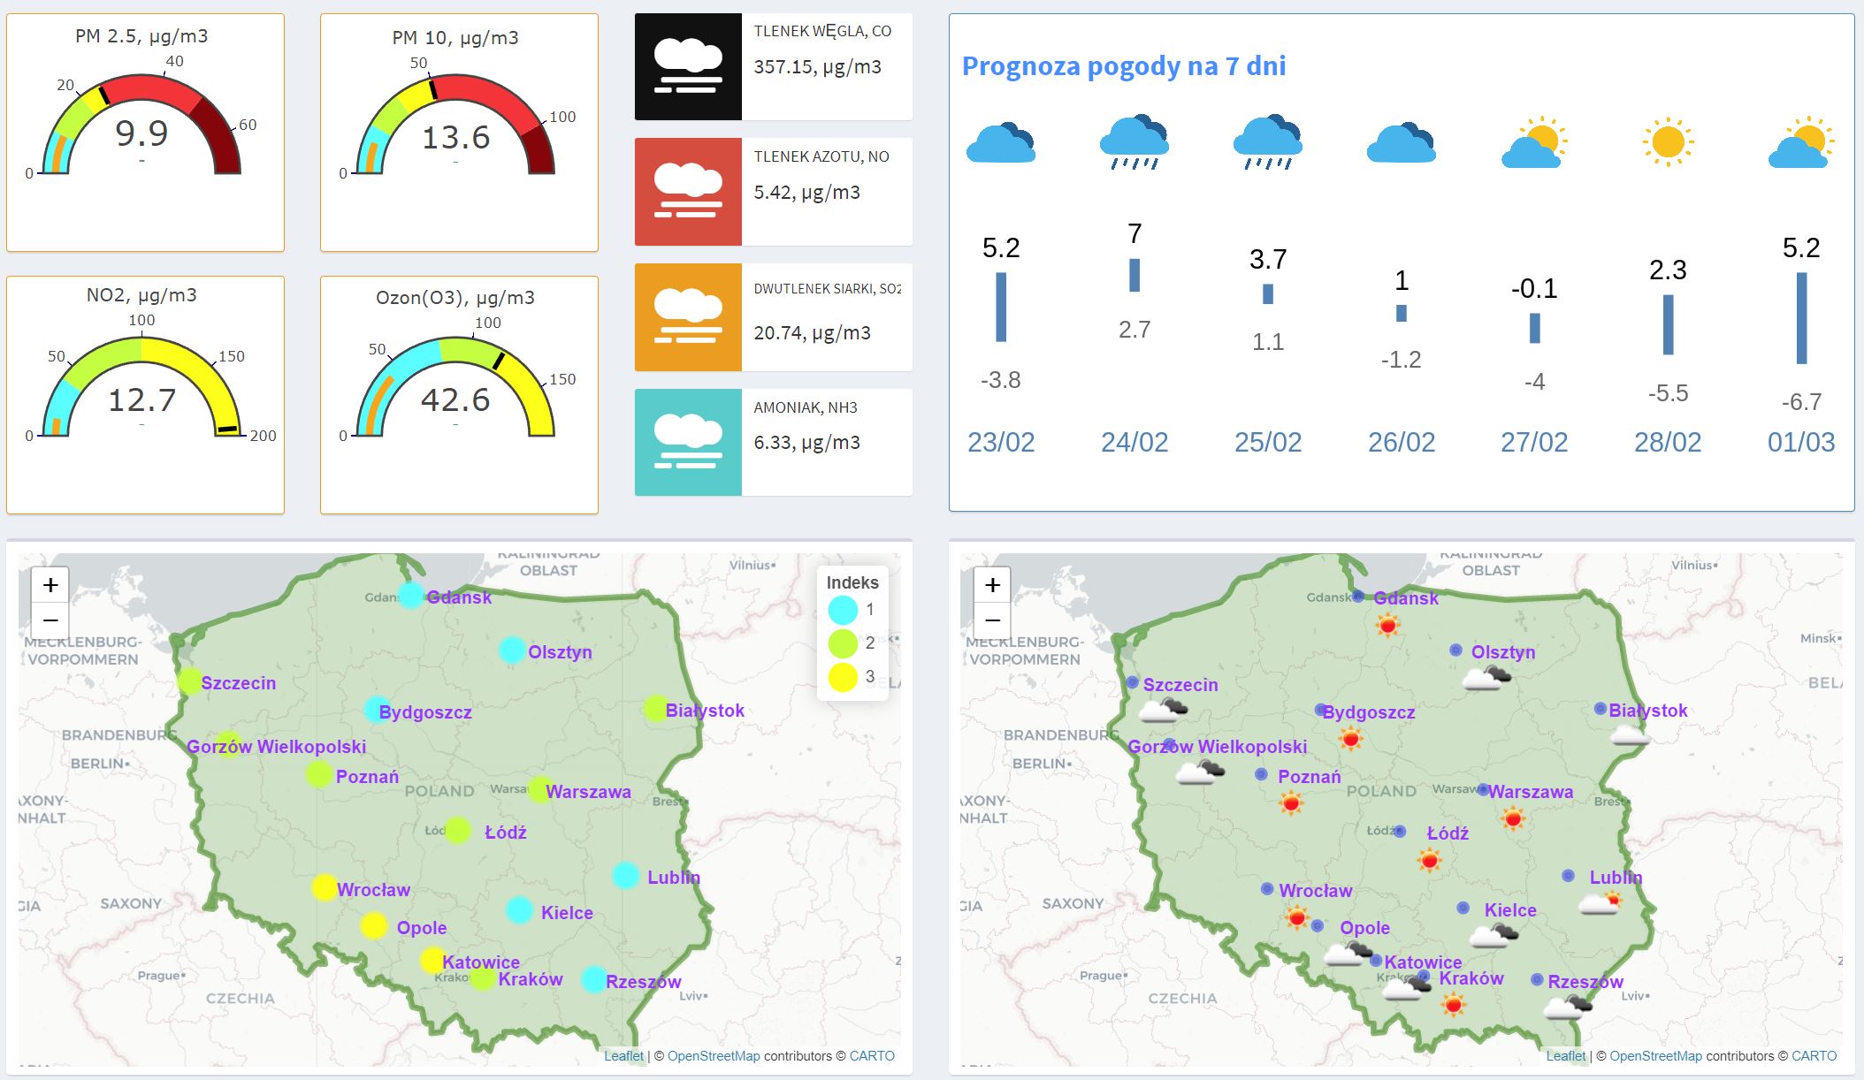Click the yellow index 3 legend swatch
The width and height of the screenshot is (1864, 1080).
pos(843,677)
